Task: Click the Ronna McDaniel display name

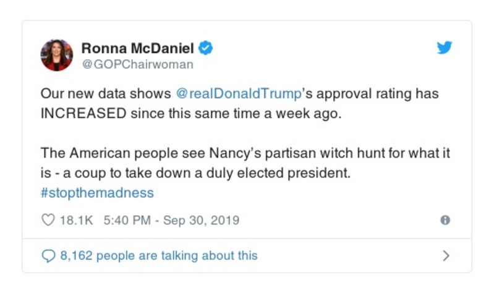Action: point(138,48)
